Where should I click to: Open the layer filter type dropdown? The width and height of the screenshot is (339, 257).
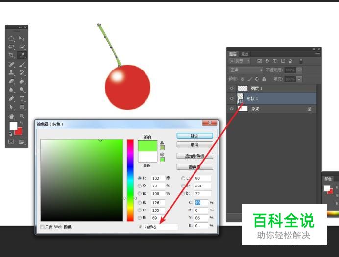point(240,61)
